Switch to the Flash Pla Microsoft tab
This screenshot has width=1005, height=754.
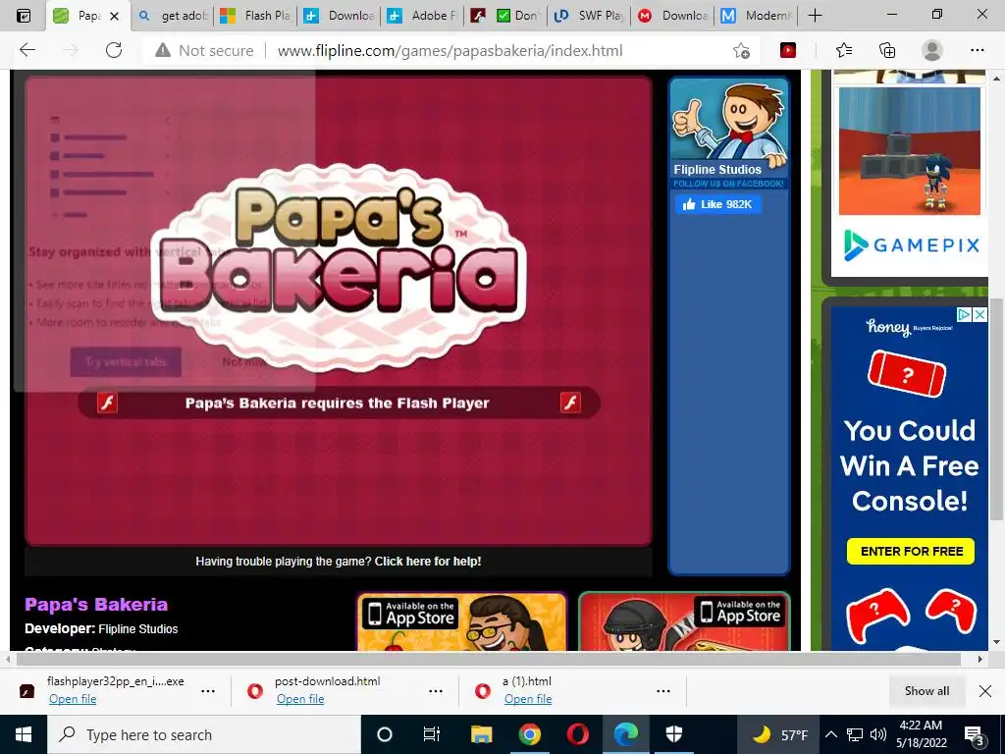pyautogui.click(x=254, y=16)
